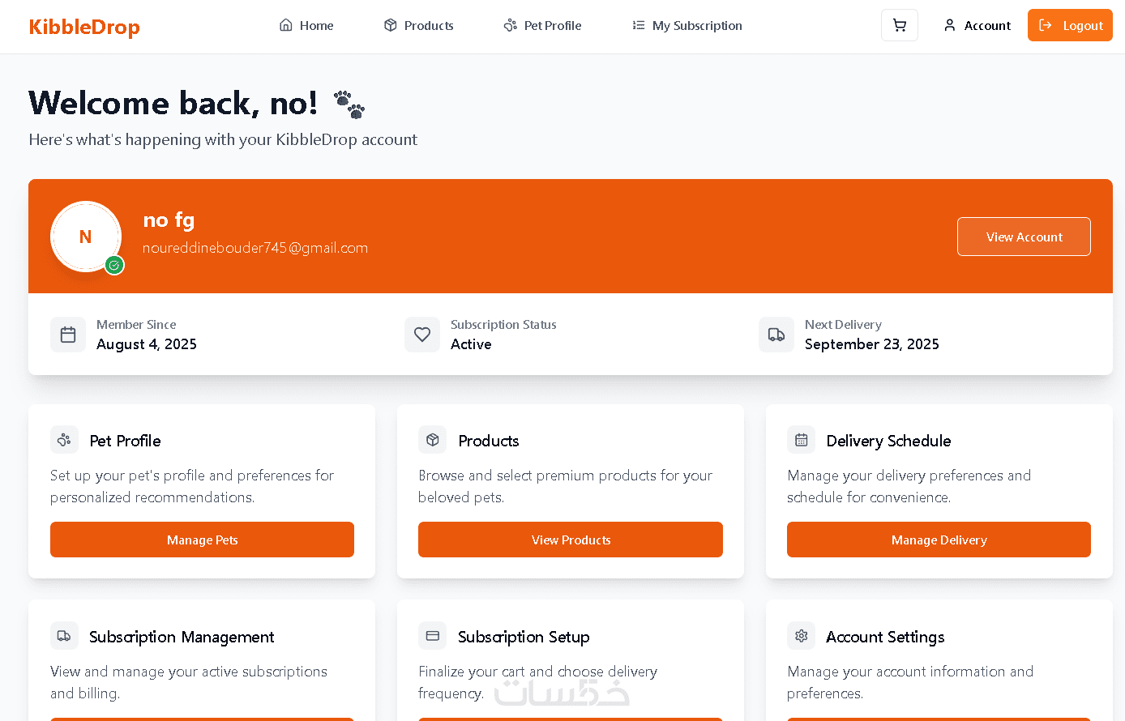Open the shopping cart icon
This screenshot has width=1125, height=721.
[x=900, y=25]
